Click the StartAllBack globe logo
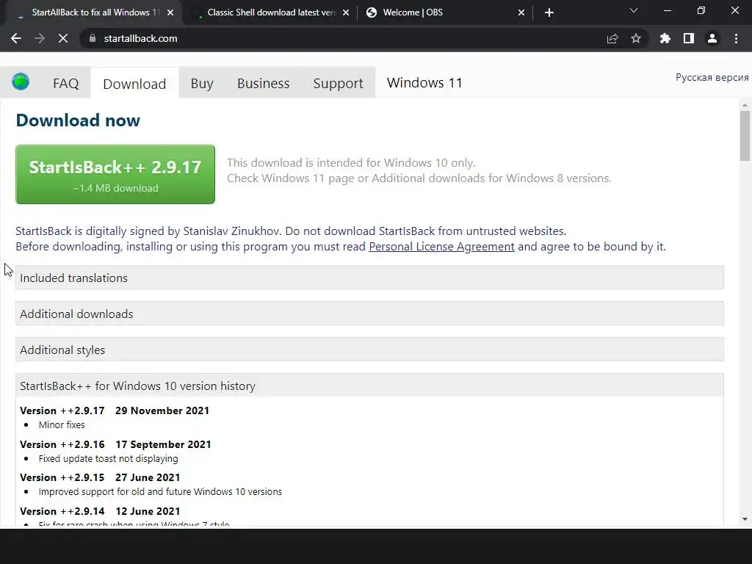The width and height of the screenshot is (752, 564). pyautogui.click(x=21, y=82)
